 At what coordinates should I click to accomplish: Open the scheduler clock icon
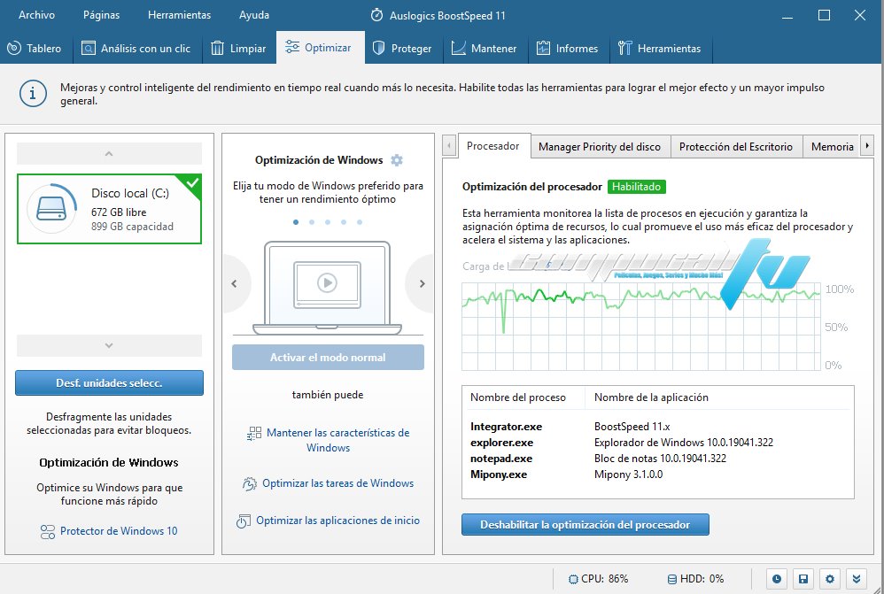776,578
